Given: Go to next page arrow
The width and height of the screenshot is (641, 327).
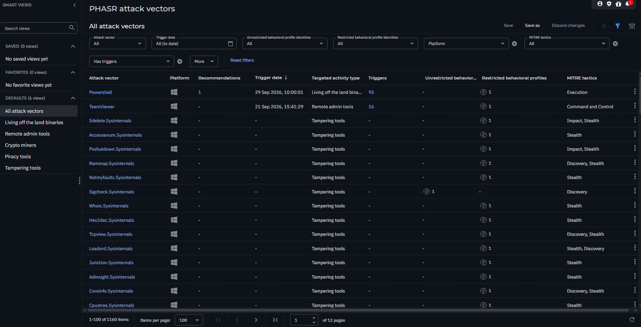Looking at the screenshot, I should 256,320.
